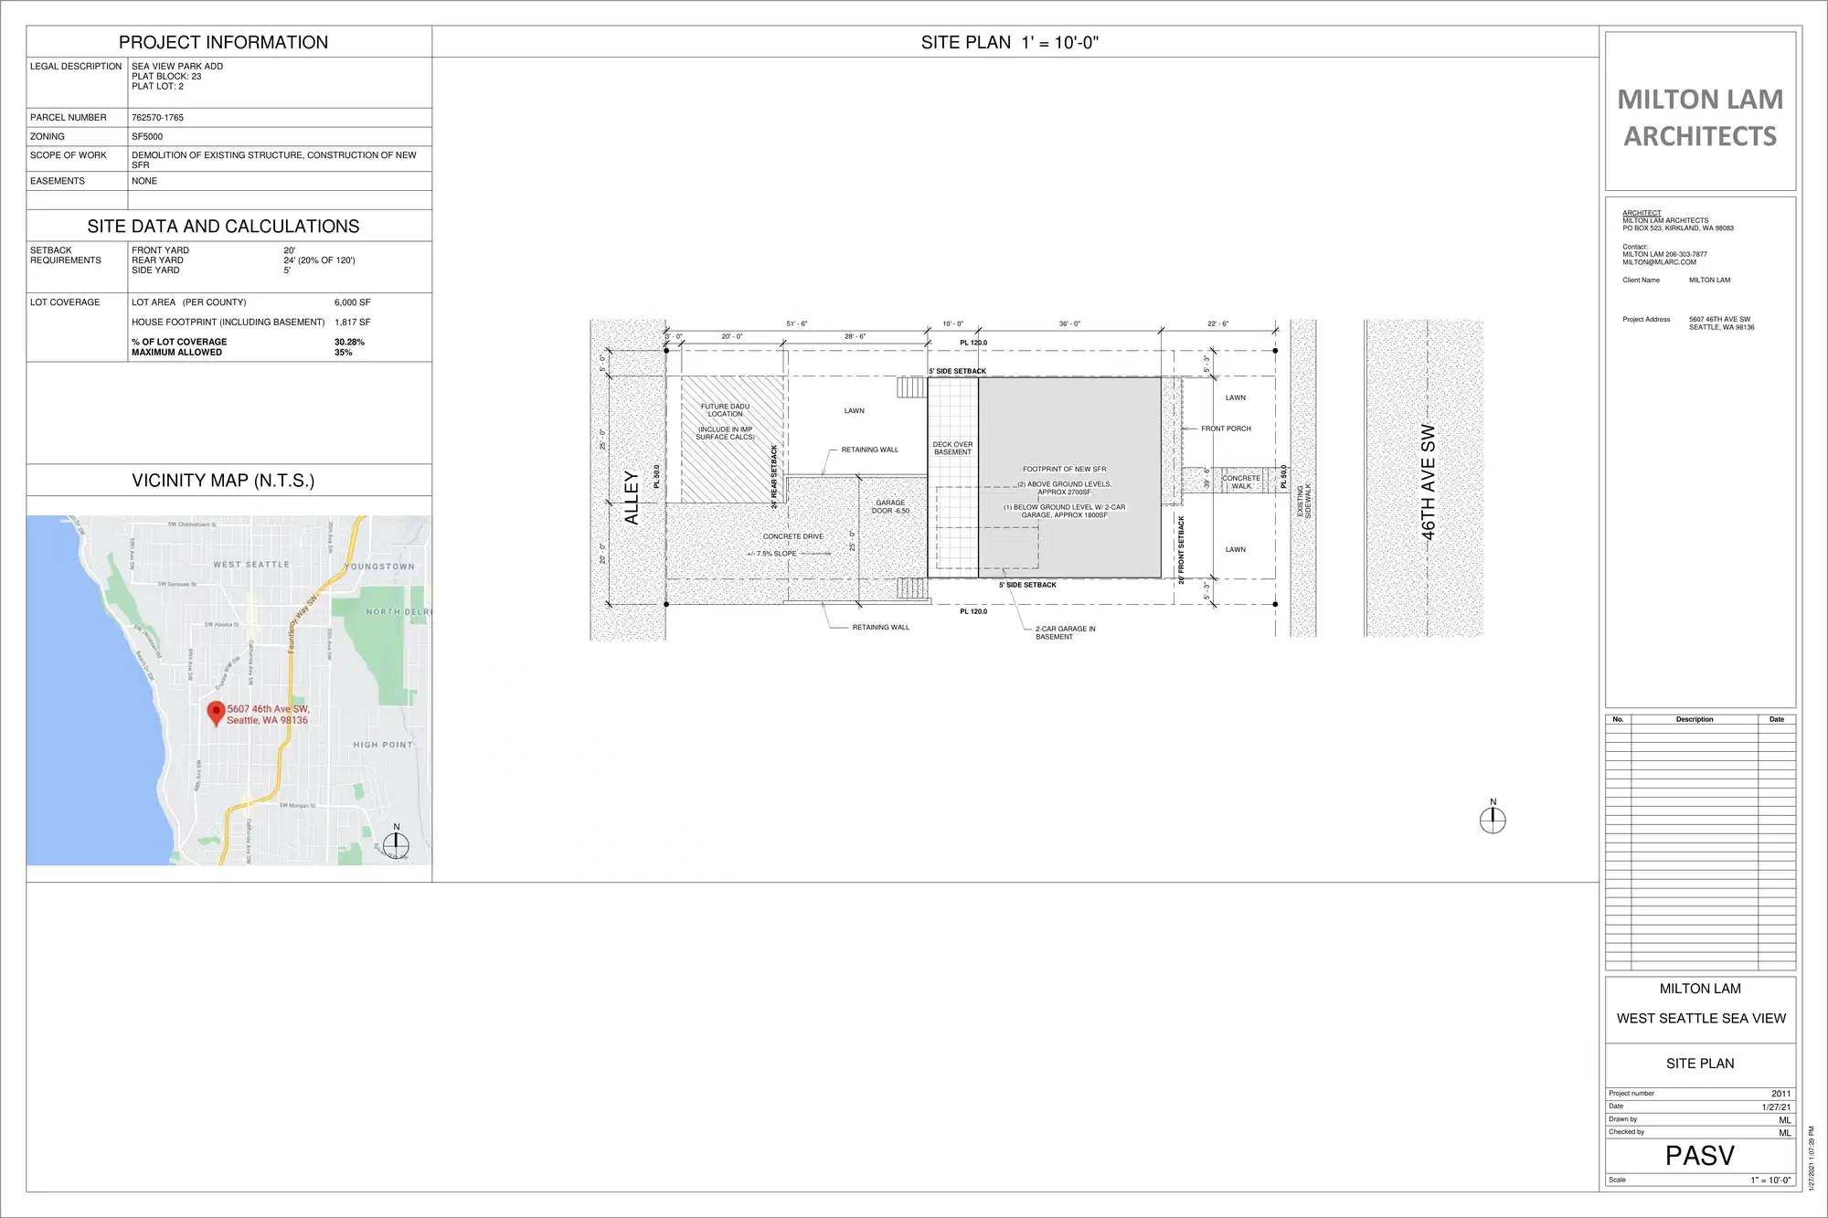Click the 5607 46th Ave SW map address label
The width and height of the screenshot is (1828, 1218).
[268, 715]
